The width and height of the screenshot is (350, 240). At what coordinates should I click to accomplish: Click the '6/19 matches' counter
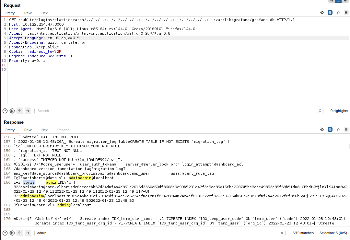click(x=303, y=233)
